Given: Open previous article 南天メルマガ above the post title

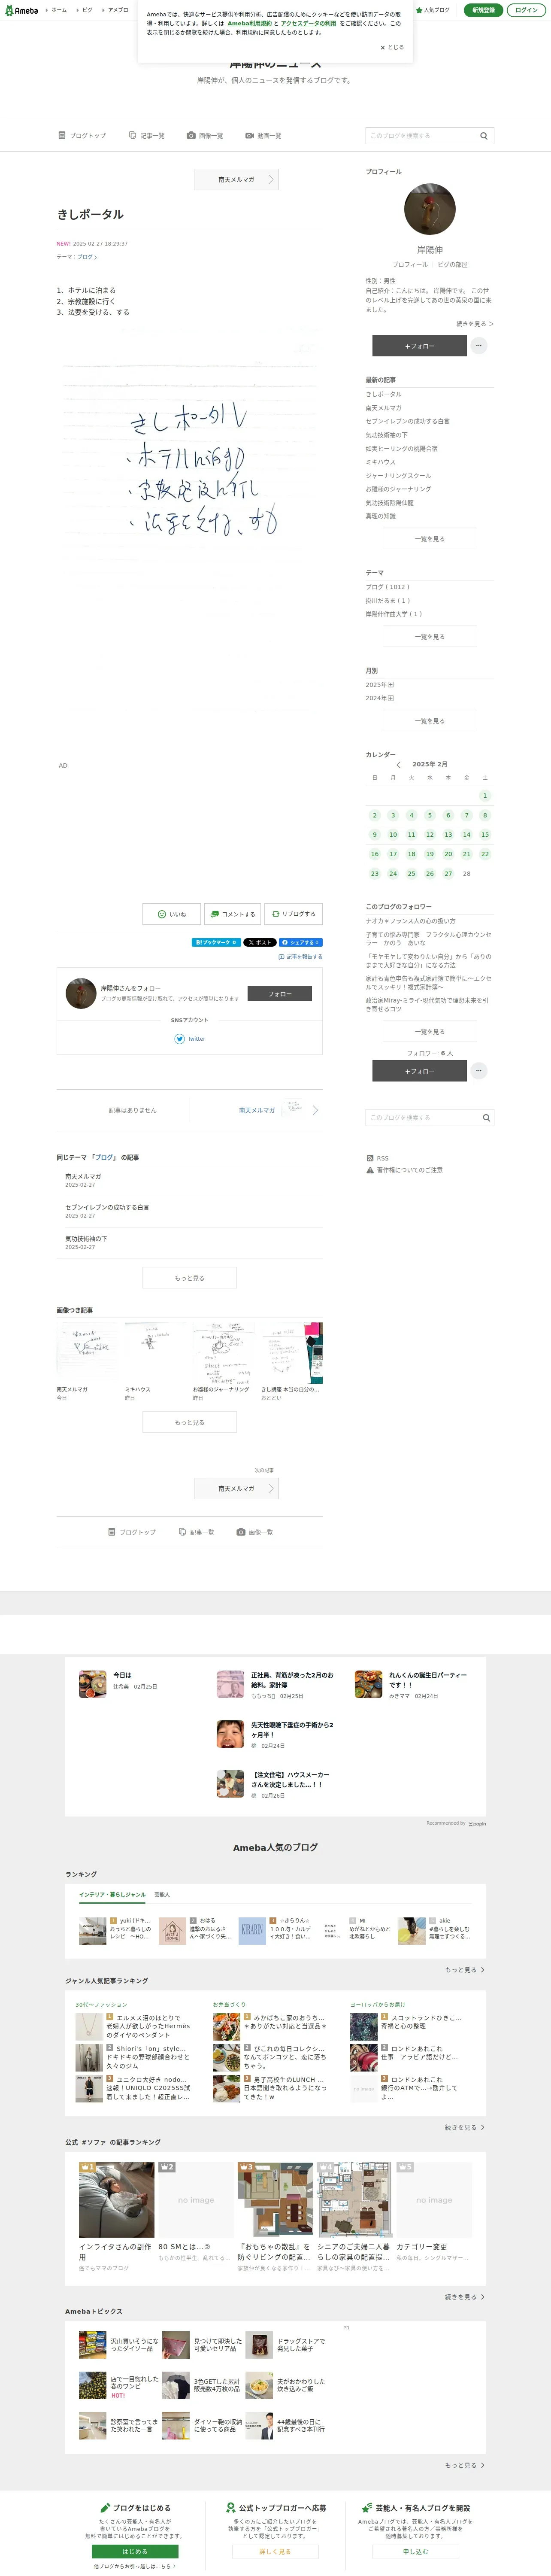Looking at the screenshot, I should point(236,179).
